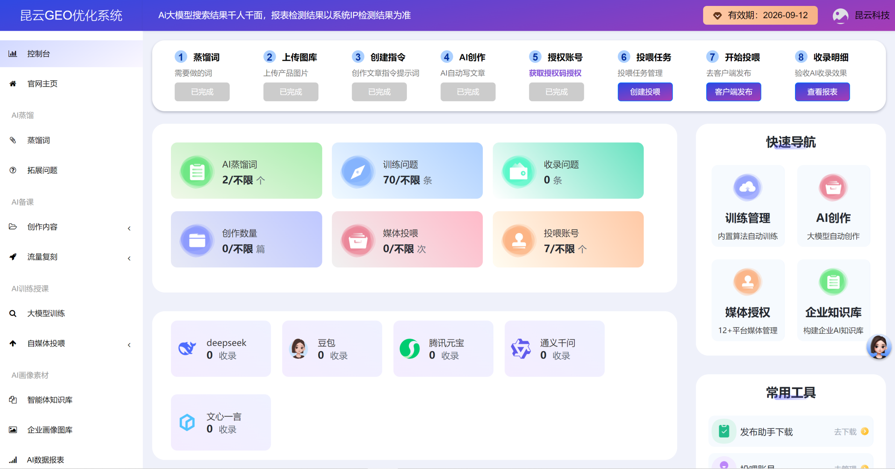The height and width of the screenshot is (469, 895).
Task: Expand the 流量复刻 sidebar chevron
Action: pos(129,258)
